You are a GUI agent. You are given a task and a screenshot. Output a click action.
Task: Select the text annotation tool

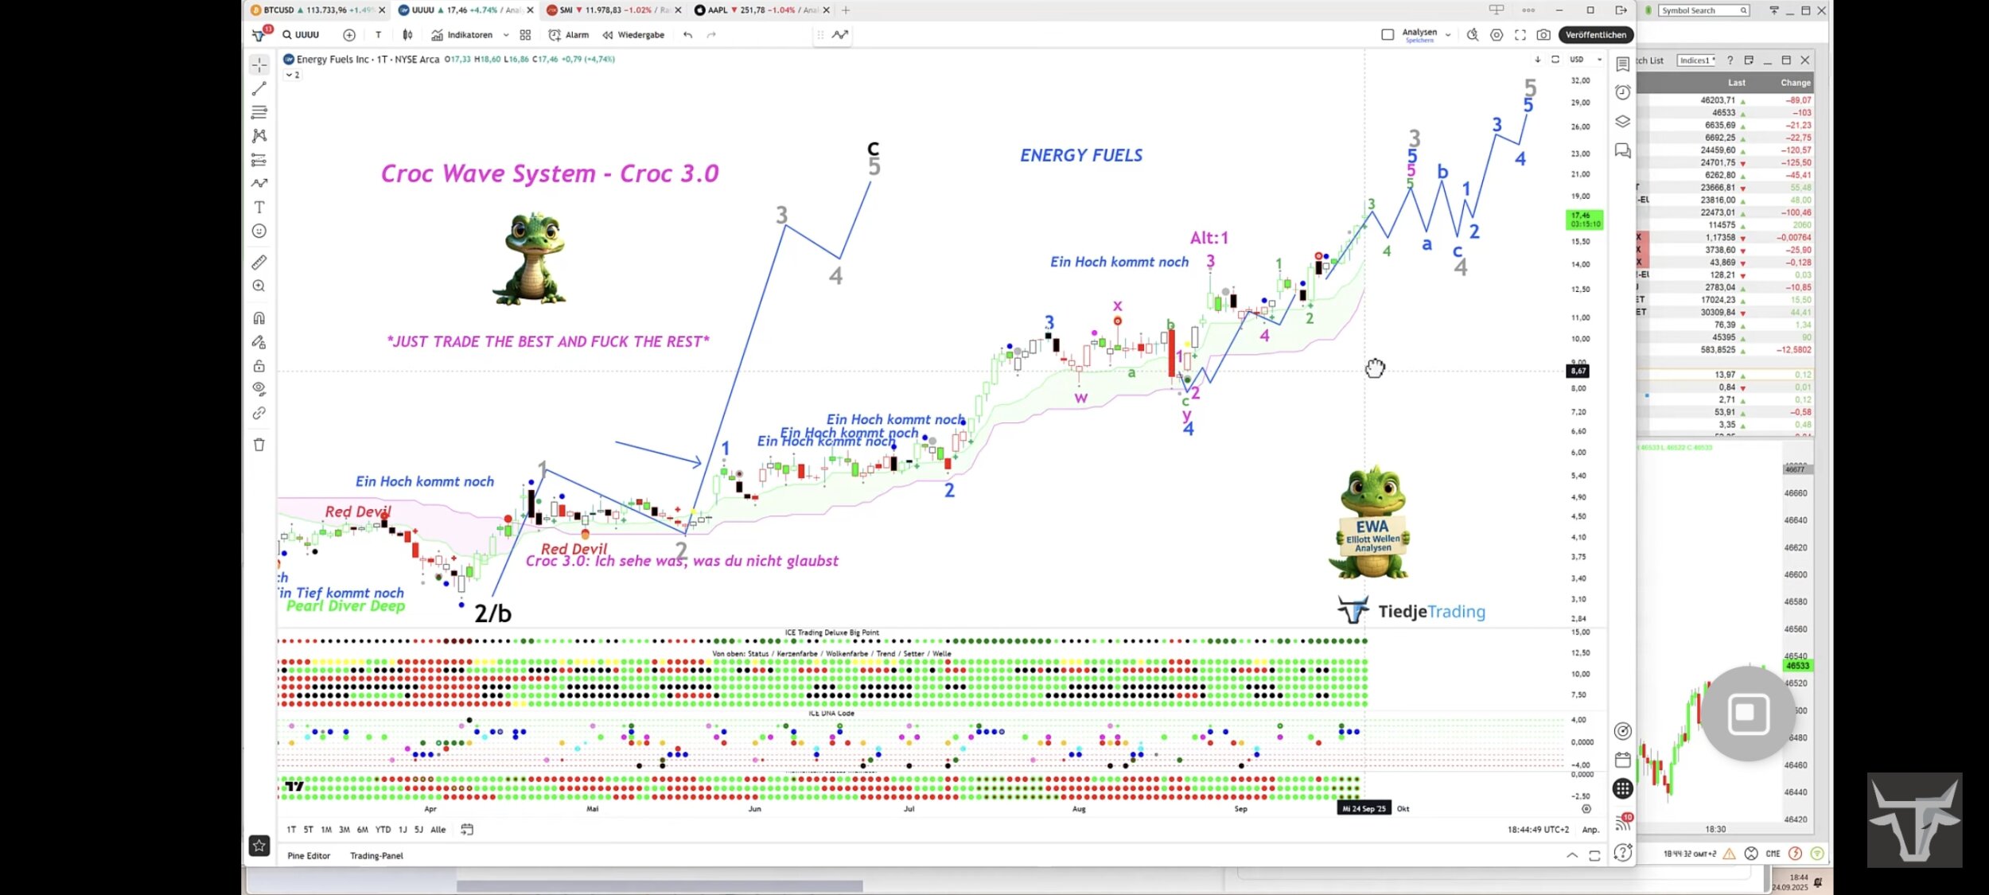coord(259,208)
